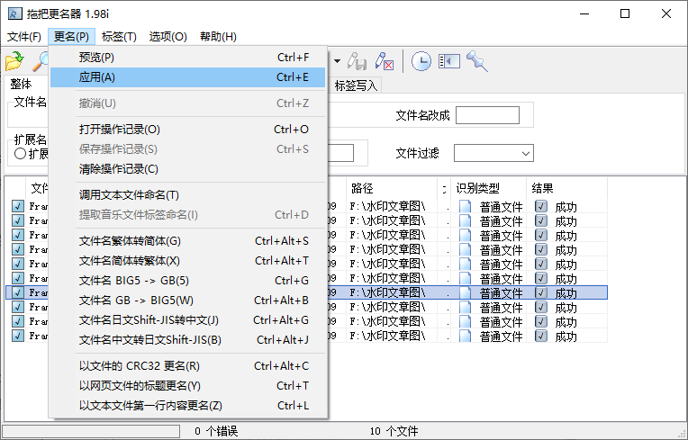Click the side panel toggle toolbar icon
The height and width of the screenshot is (440, 688).
click(448, 61)
